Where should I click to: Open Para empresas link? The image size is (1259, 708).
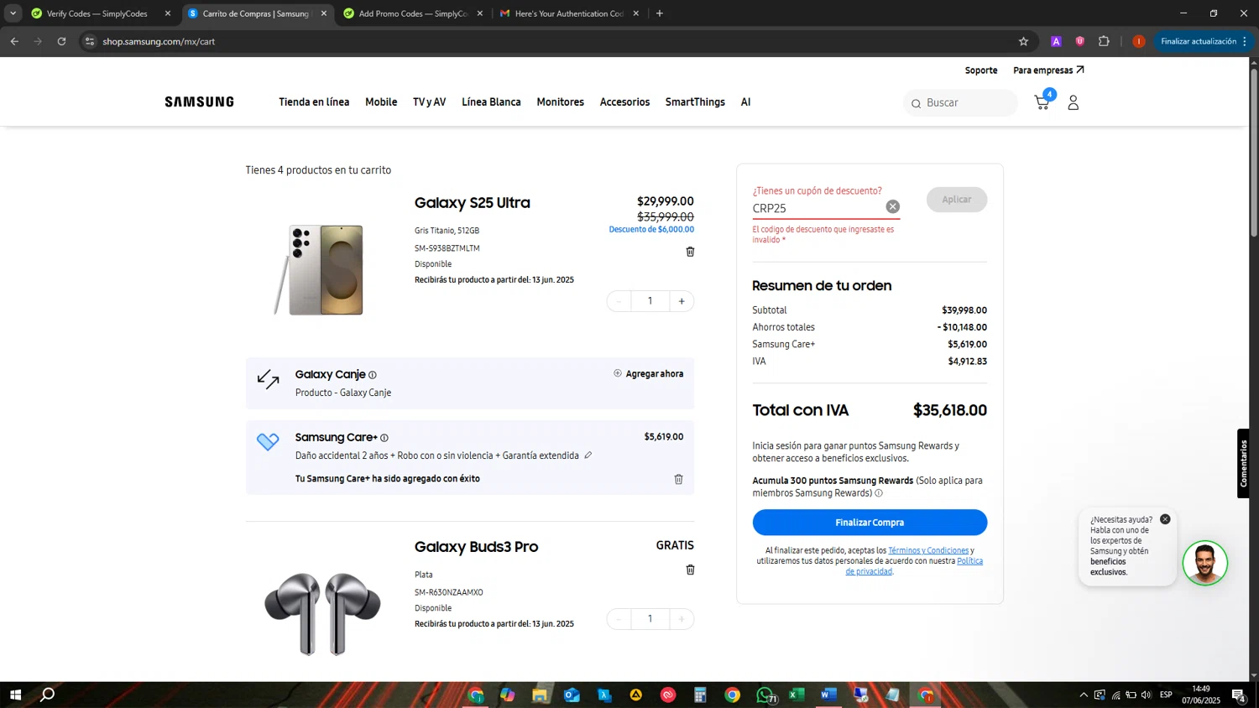1048,70
